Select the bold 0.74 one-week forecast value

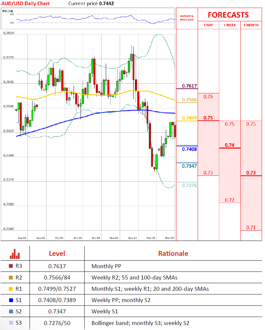point(230,145)
